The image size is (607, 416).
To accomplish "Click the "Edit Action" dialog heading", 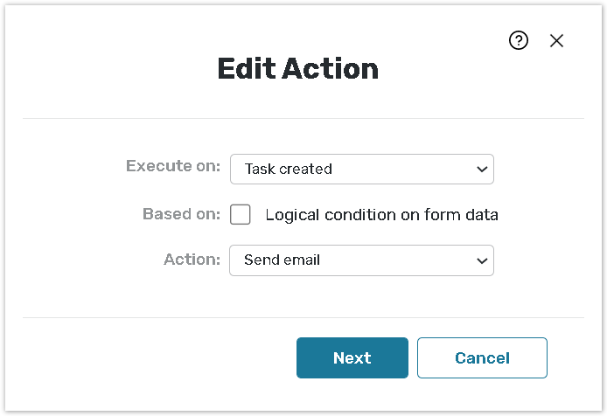I will click(297, 69).
